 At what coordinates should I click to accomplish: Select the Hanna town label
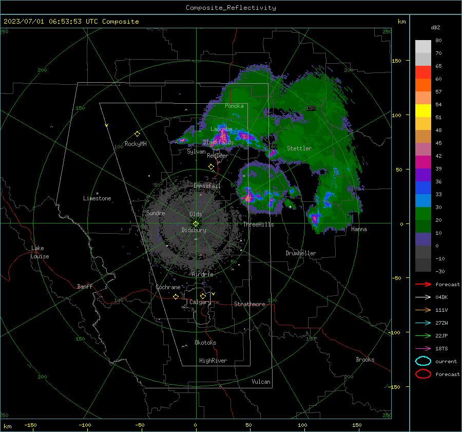(x=359, y=229)
